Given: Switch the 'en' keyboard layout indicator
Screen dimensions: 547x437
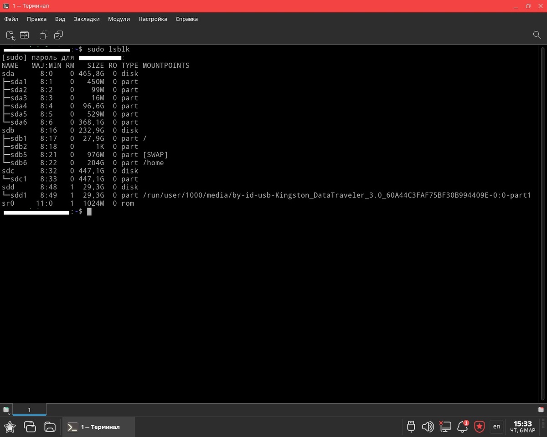Looking at the screenshot, I should point(496,427).
